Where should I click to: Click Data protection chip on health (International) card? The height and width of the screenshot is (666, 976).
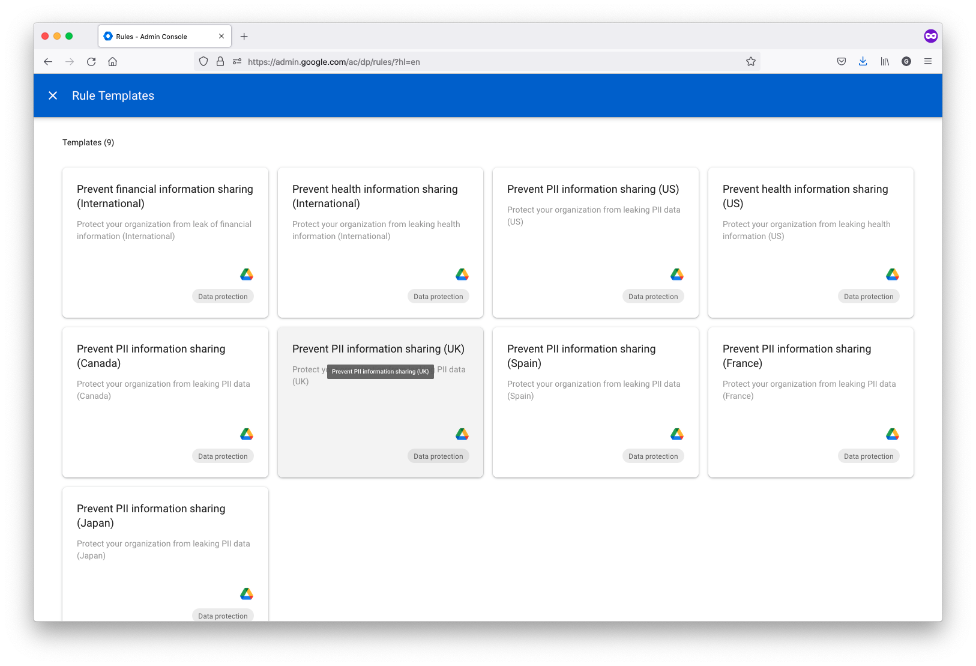coord(438,297)
